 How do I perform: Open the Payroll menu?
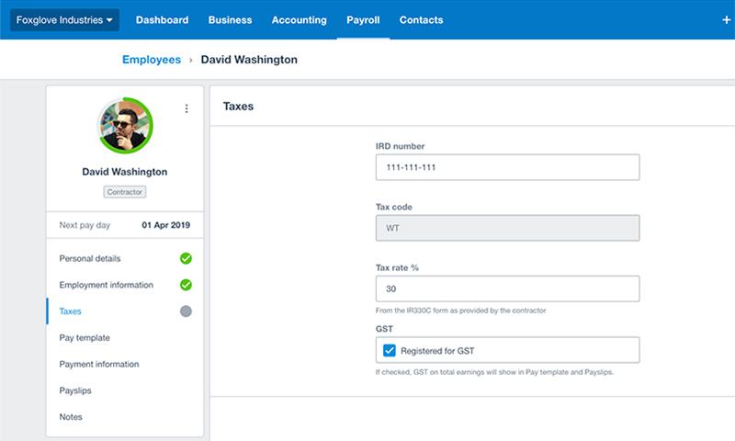tap(363, 20)
